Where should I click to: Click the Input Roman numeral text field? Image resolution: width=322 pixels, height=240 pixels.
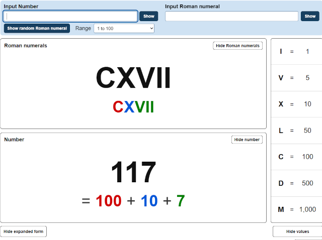click(231, 16)
